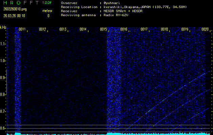Select the 0013 time marker
This screenshot has height=135, width=213.
(63, 29)
